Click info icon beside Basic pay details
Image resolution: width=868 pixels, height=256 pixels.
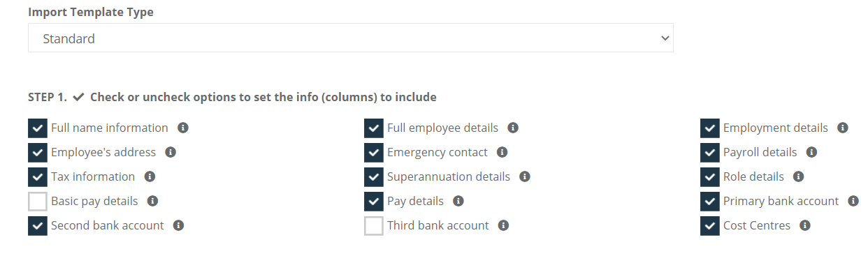click(153, 201)
